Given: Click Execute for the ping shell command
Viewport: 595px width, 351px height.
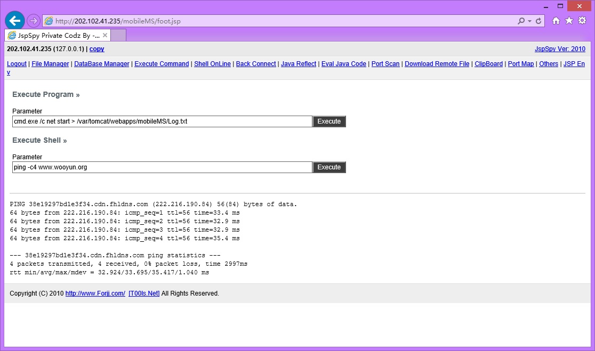Looking at the screenshot, I should (329, 167).
